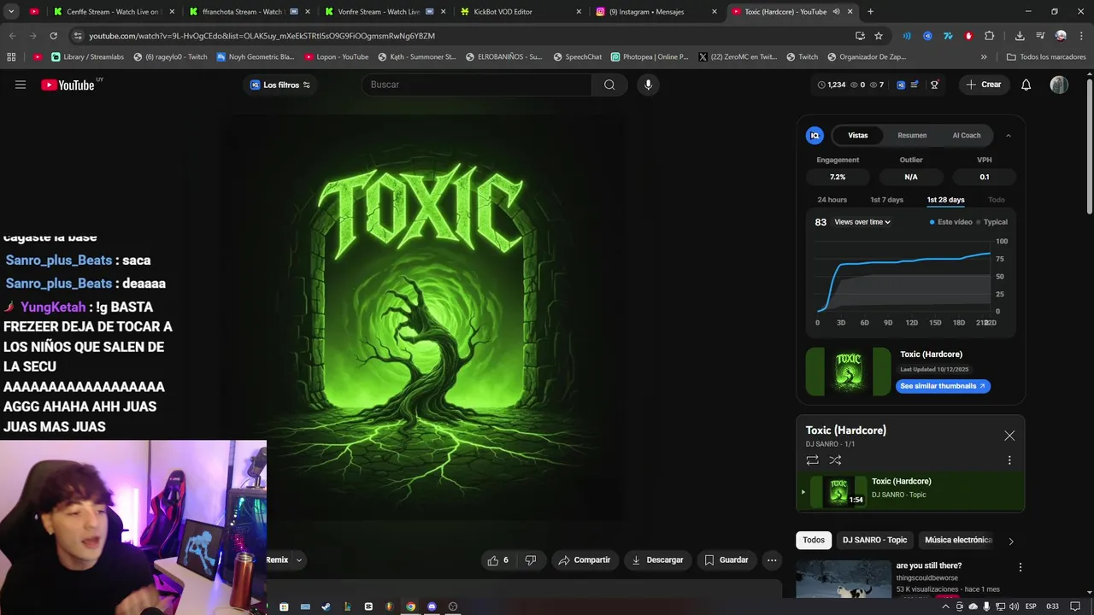Open YouTube notifications bell

click(1026, 85)
